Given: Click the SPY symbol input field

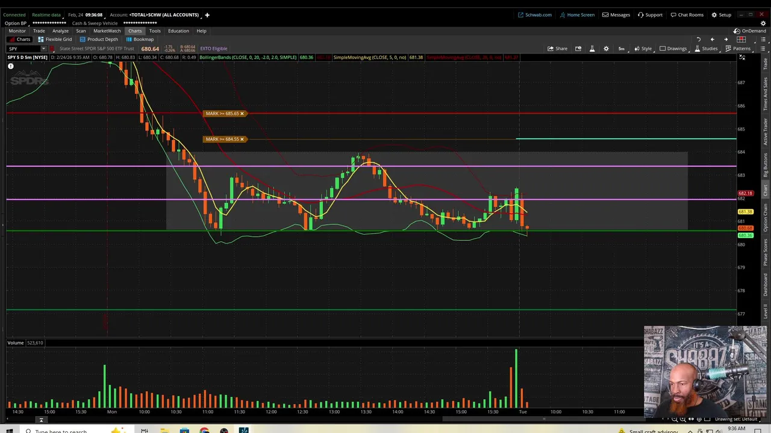Looking at the screenshot, I should (x=23, y=49).
